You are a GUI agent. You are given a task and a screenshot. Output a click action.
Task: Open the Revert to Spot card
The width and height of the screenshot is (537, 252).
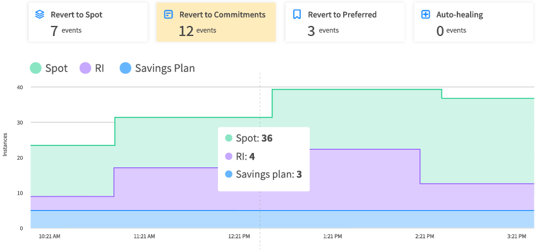pyautogui.click(x=88, y=22)
